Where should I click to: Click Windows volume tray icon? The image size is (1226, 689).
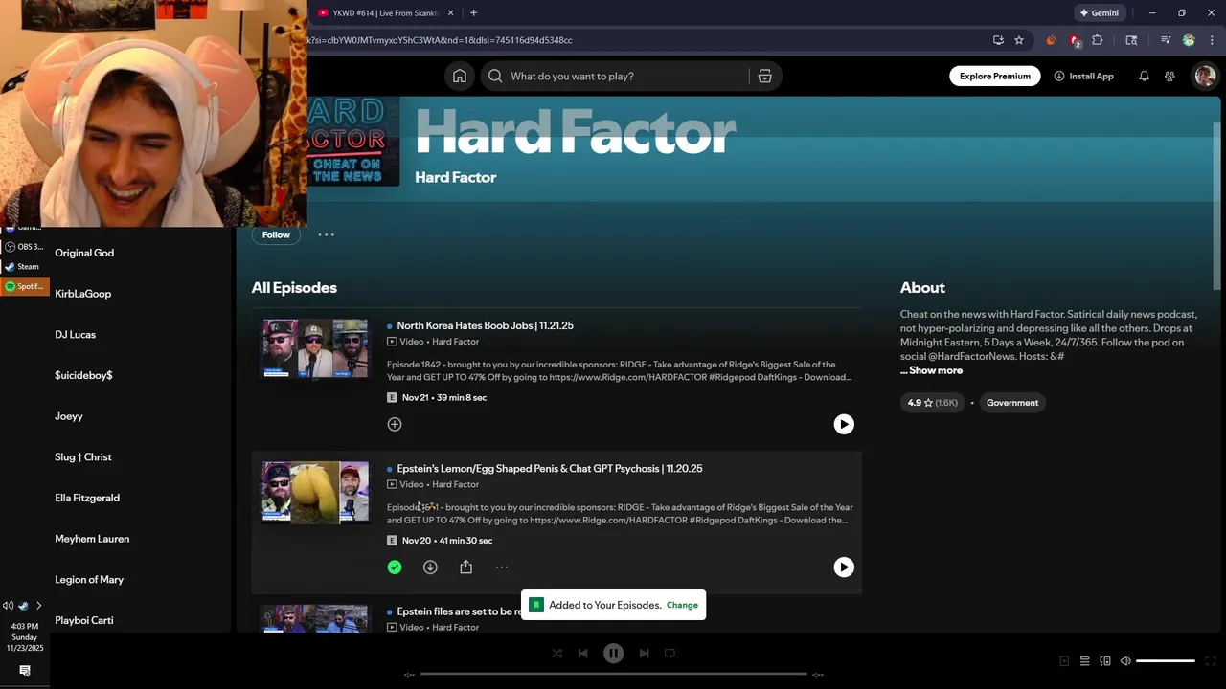point(8,605)
